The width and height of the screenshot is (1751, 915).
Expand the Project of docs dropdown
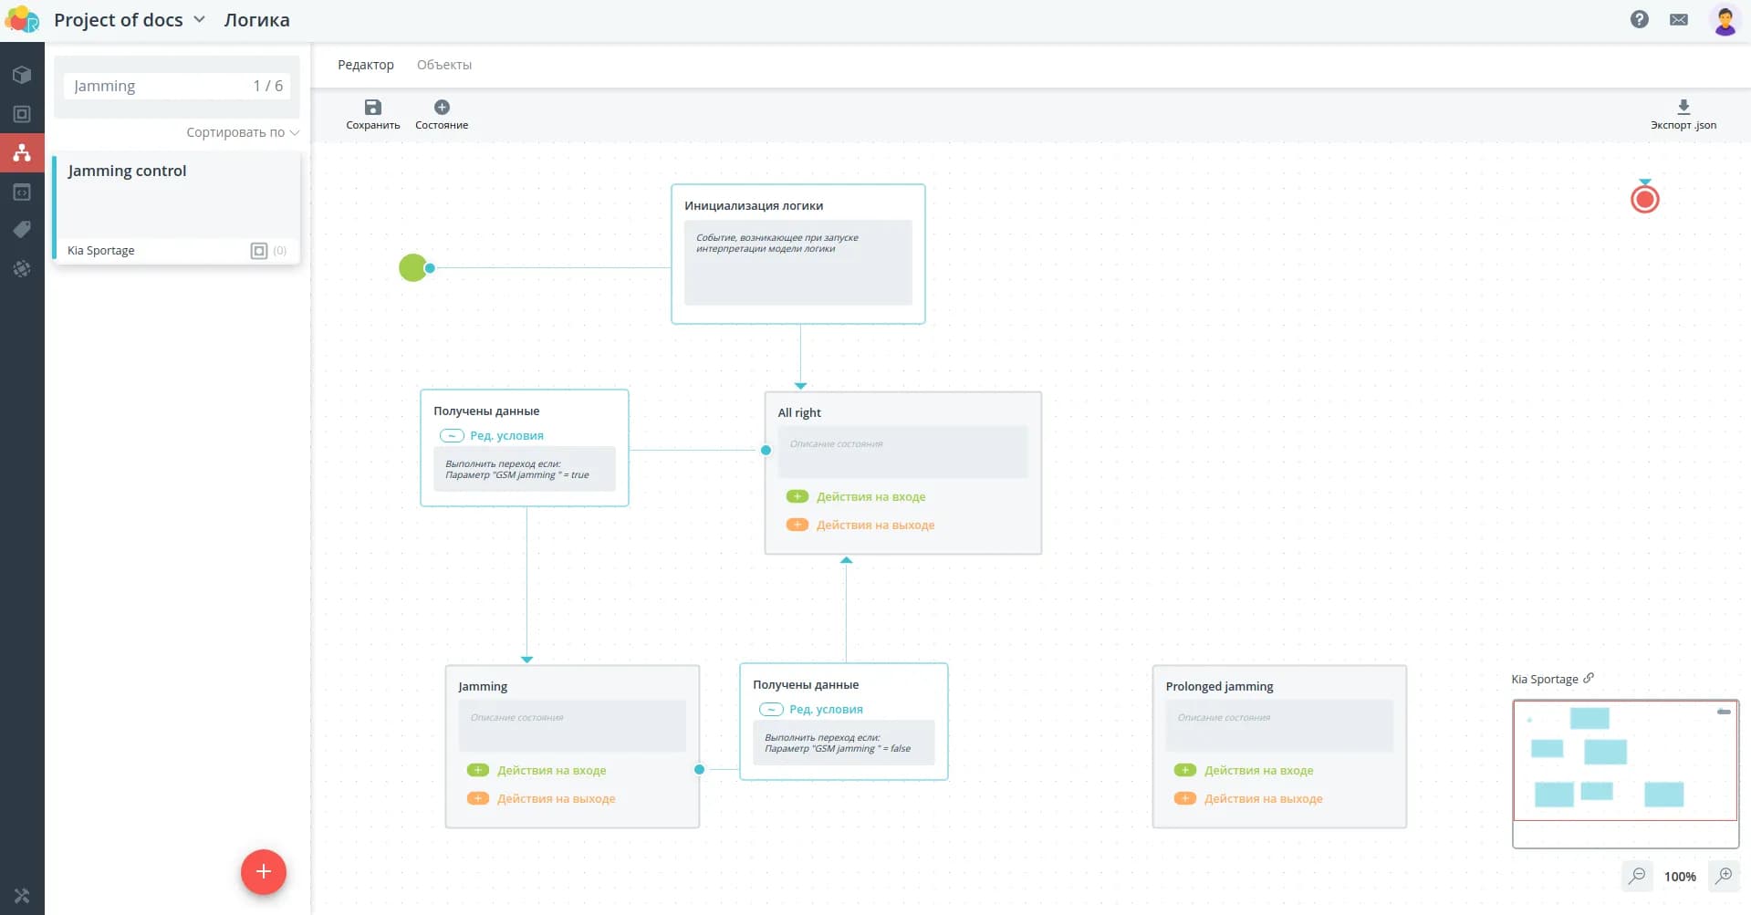tap(199, 19)
